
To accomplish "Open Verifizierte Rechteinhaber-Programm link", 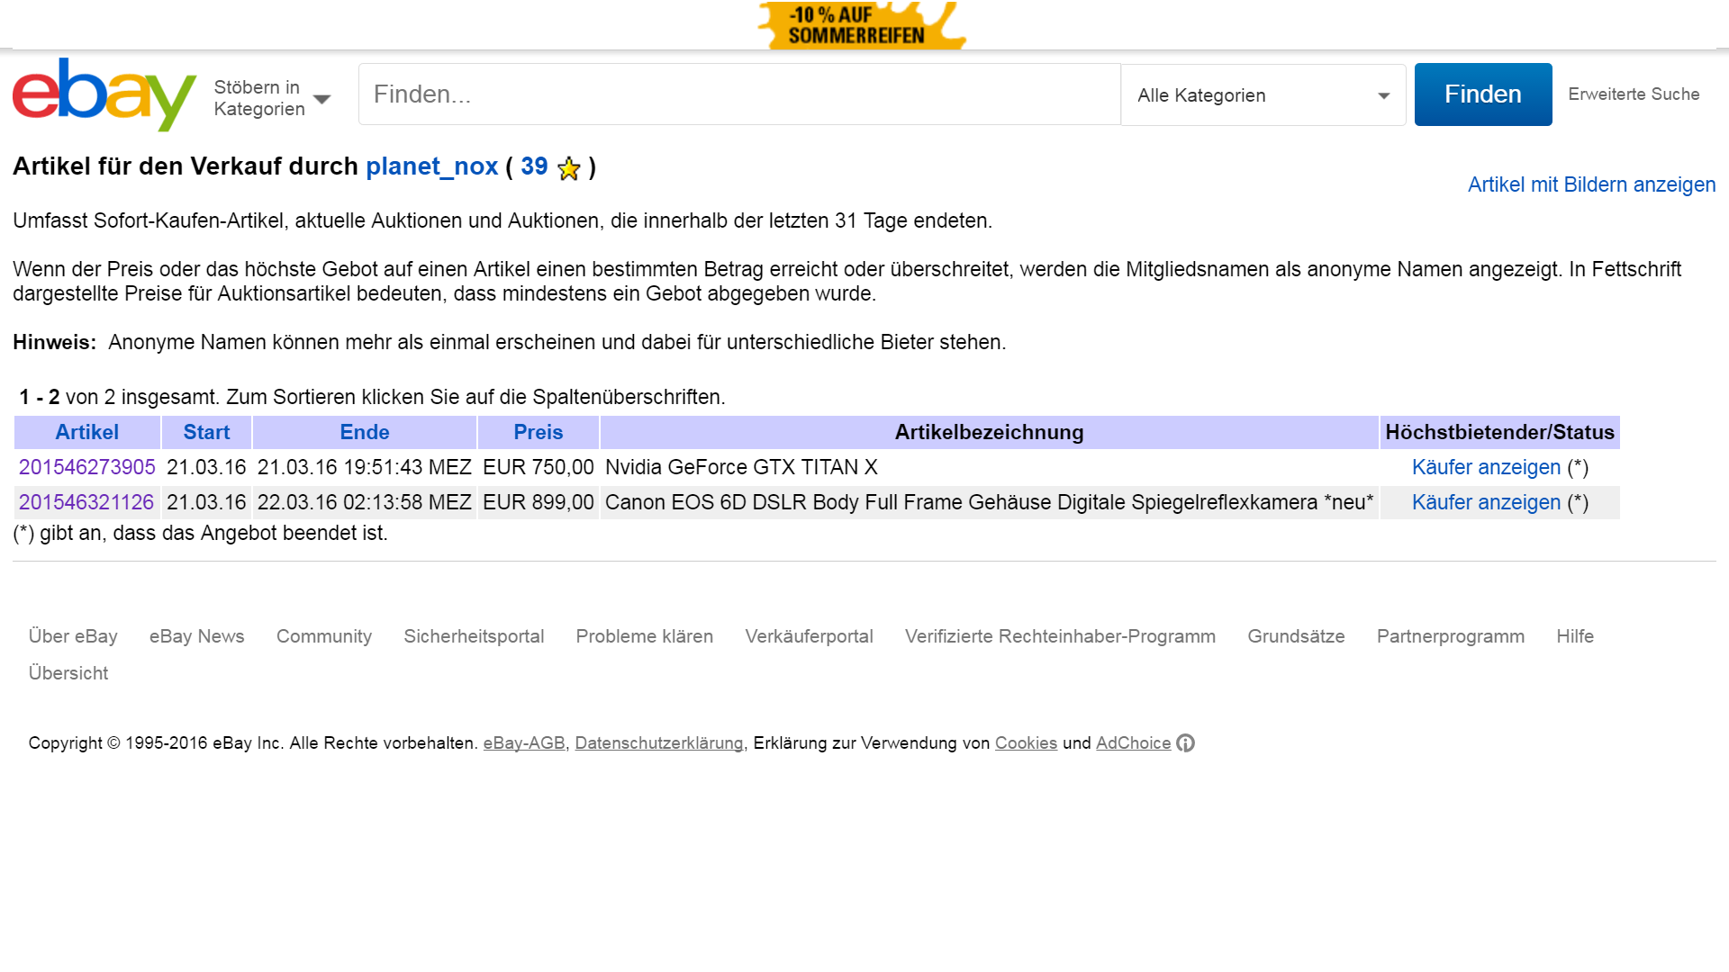I will (x=1060, y=636).
